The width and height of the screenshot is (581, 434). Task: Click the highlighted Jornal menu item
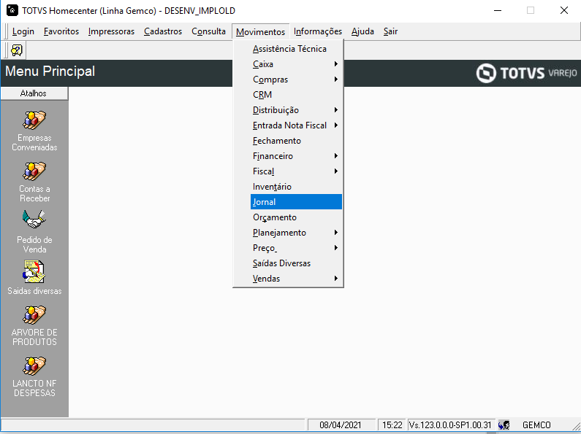click(x=296, y=202)
